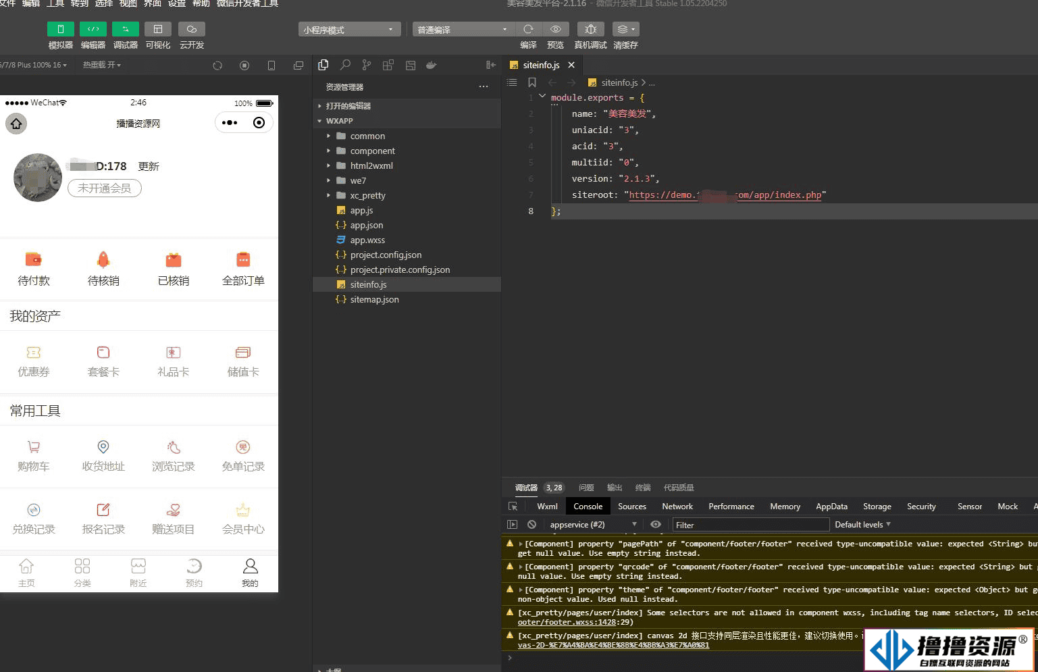This screenshot has width=1038, height=672.
Task: Click the clear cache icon
Action: point(625,29)
